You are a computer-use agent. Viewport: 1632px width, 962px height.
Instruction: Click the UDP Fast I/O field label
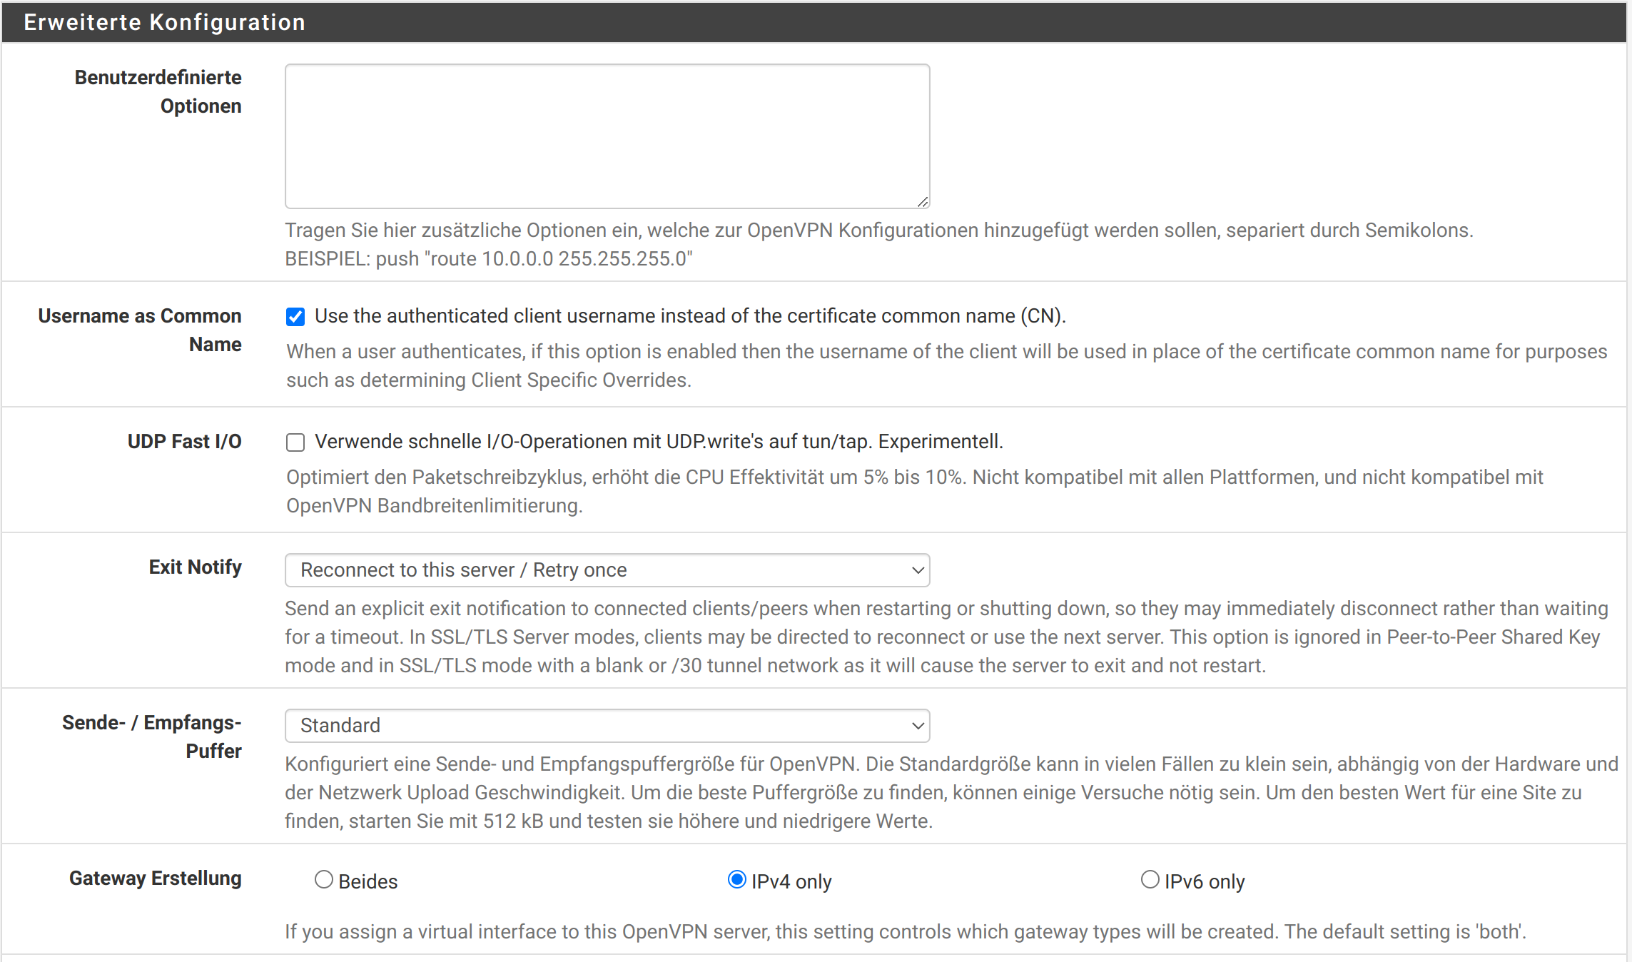184,442
